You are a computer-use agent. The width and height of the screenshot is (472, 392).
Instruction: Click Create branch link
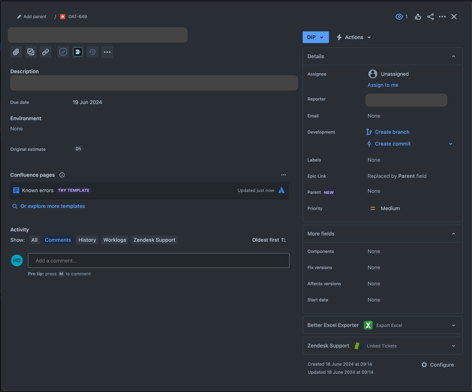[x=392, y=132]
